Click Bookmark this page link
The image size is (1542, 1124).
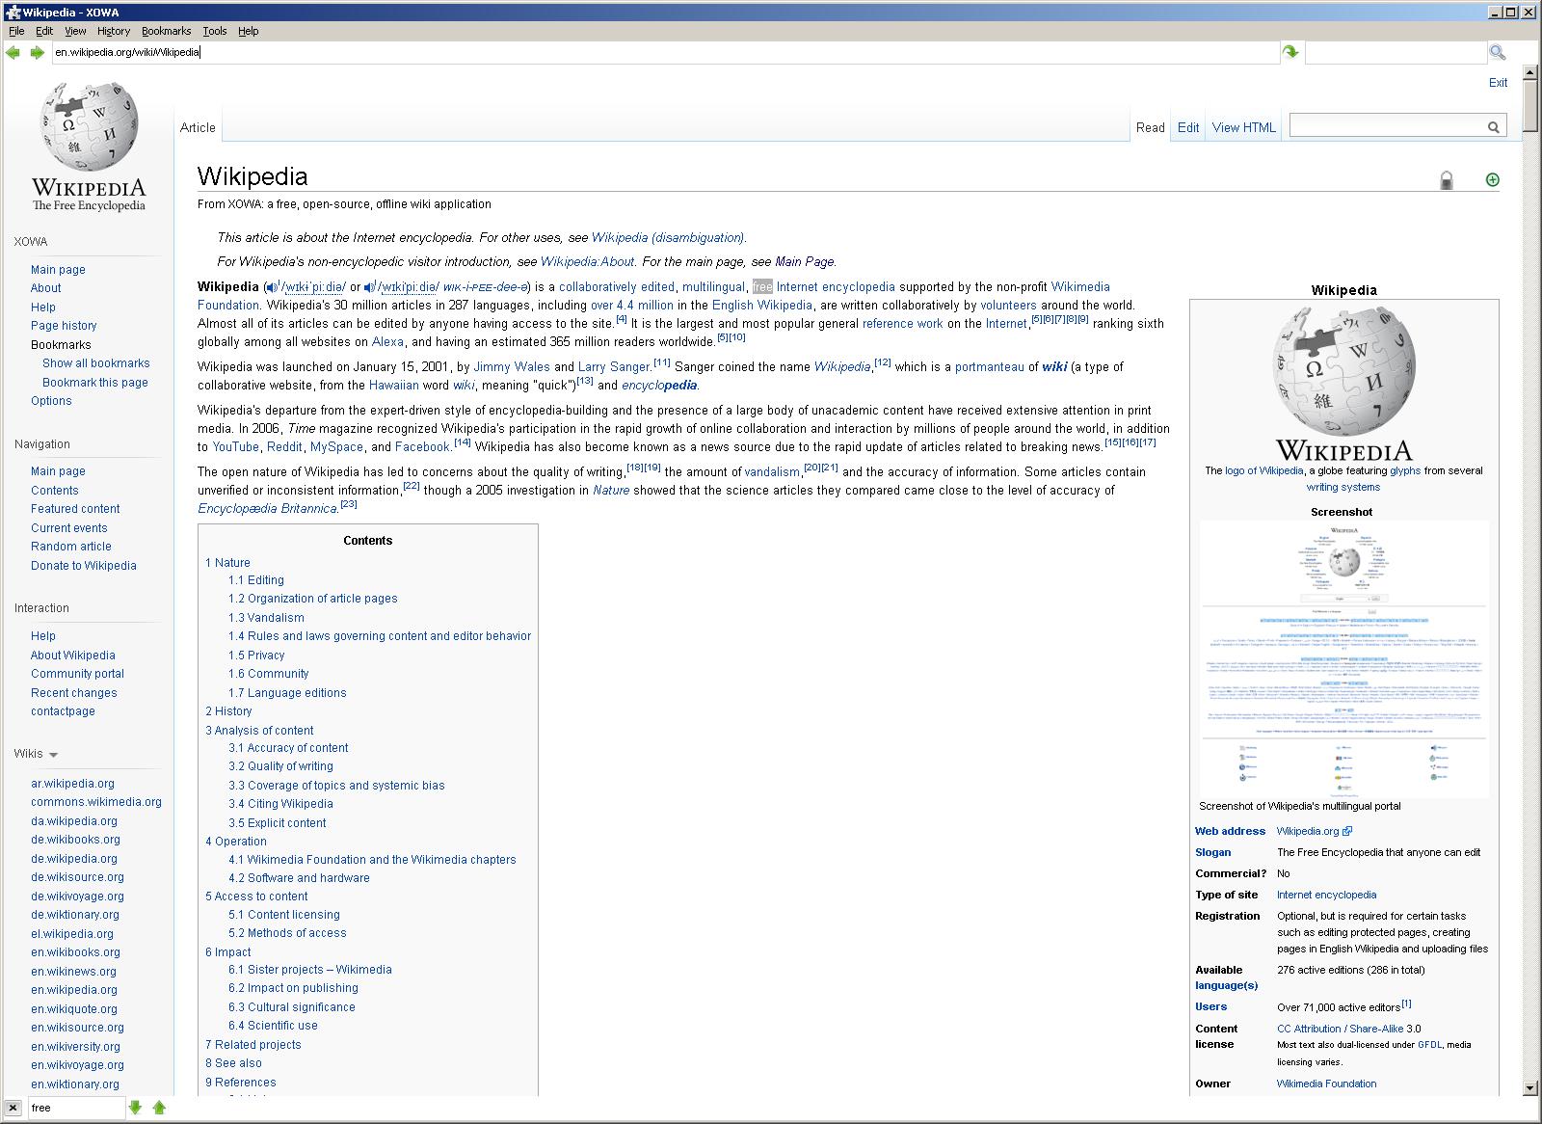click(x=95, y=383)
